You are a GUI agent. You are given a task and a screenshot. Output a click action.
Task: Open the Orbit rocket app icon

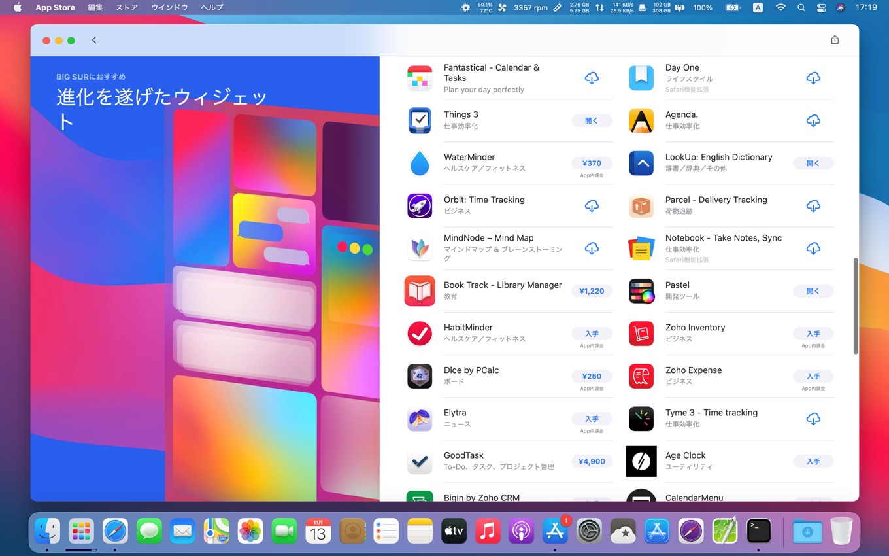(x=420, y=205)
